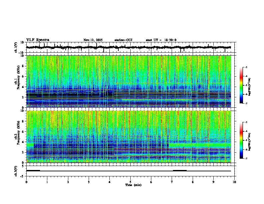Click the "-3" tick on the ch.1 colorbar

pos(246,67)
